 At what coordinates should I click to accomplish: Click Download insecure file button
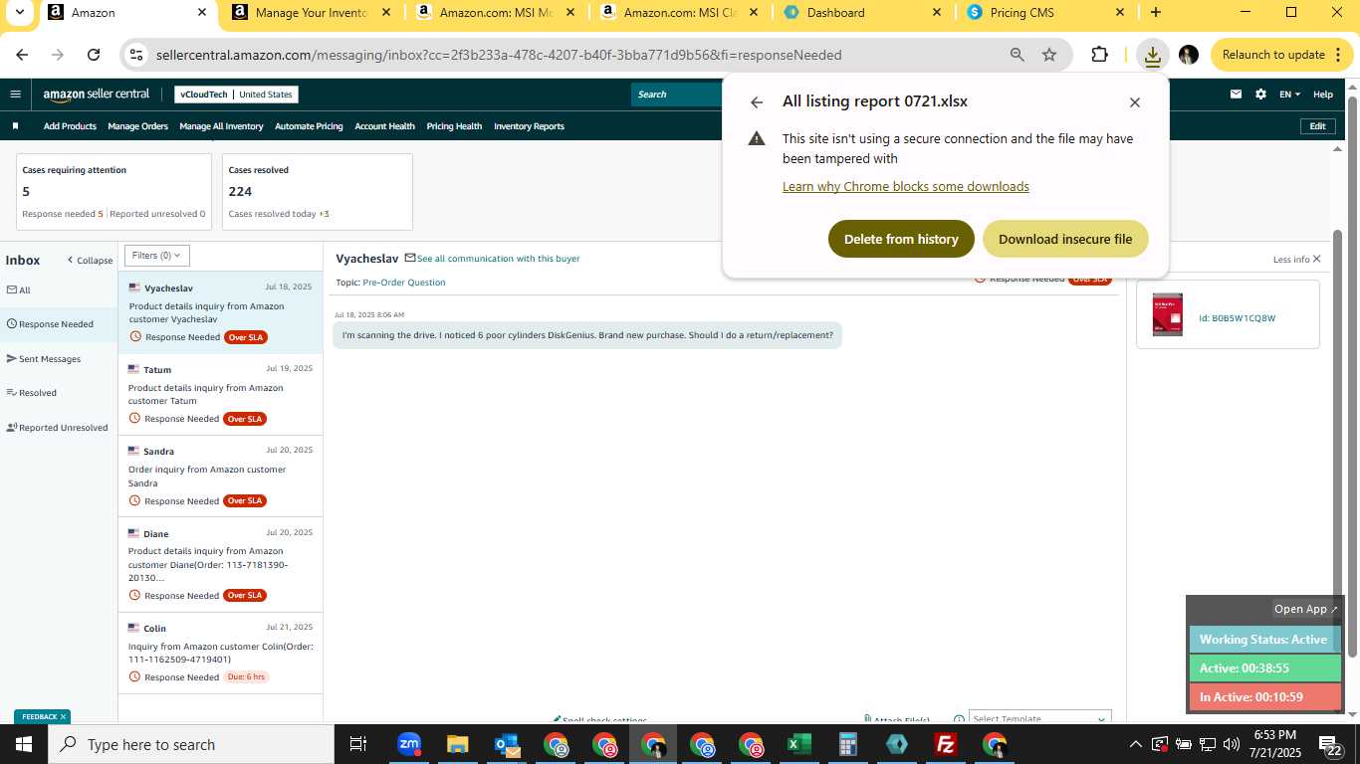click(x=1065, y=239)
